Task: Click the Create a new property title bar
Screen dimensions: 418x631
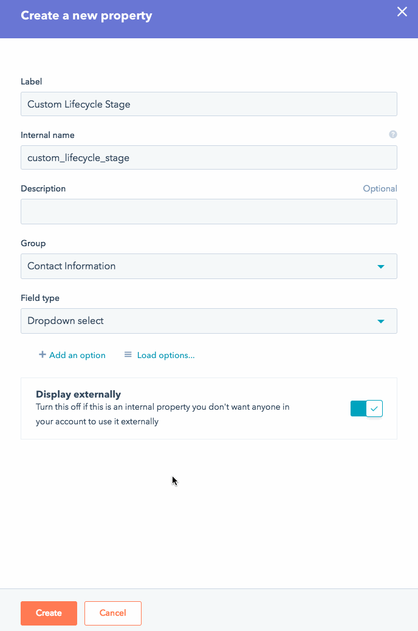Action: coord(86,15)
